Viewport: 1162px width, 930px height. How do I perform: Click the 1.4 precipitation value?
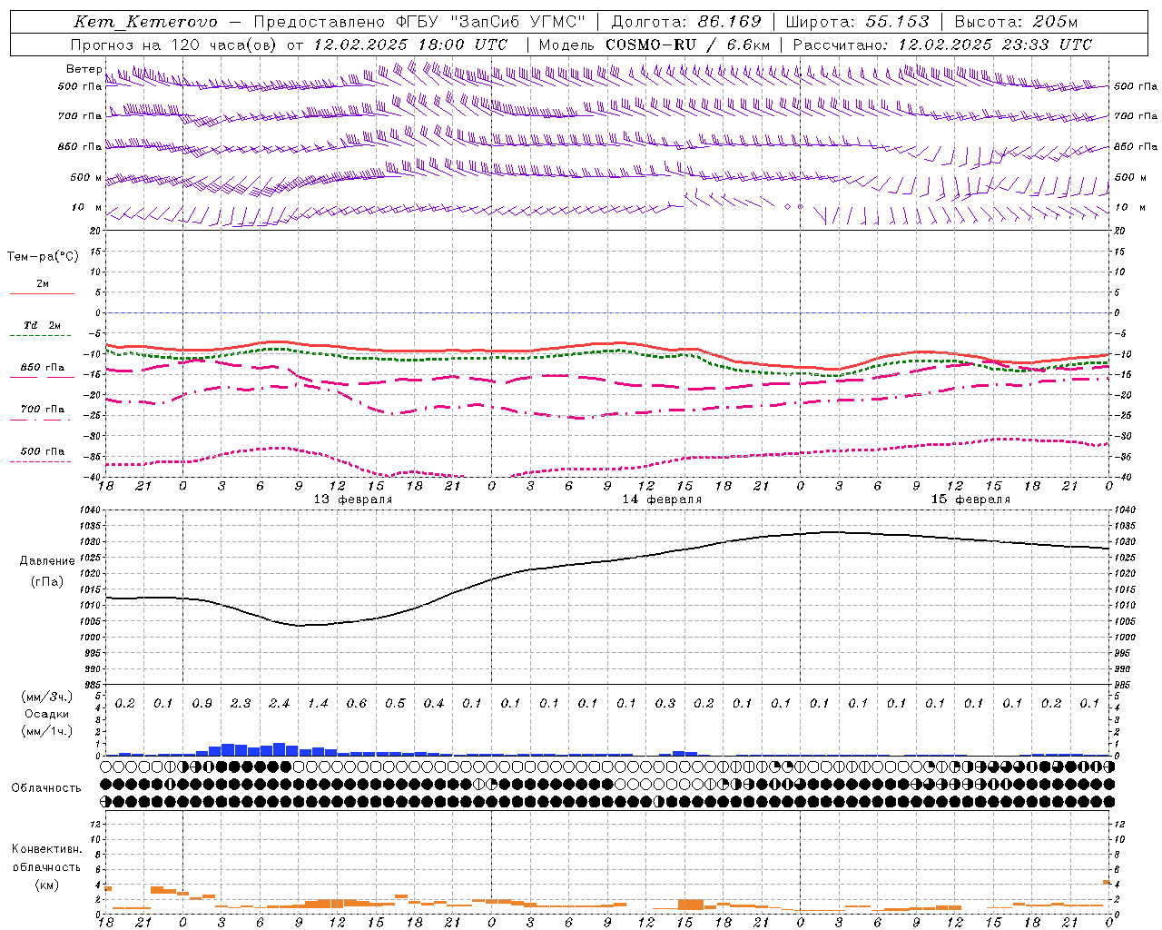pos(318,704)
